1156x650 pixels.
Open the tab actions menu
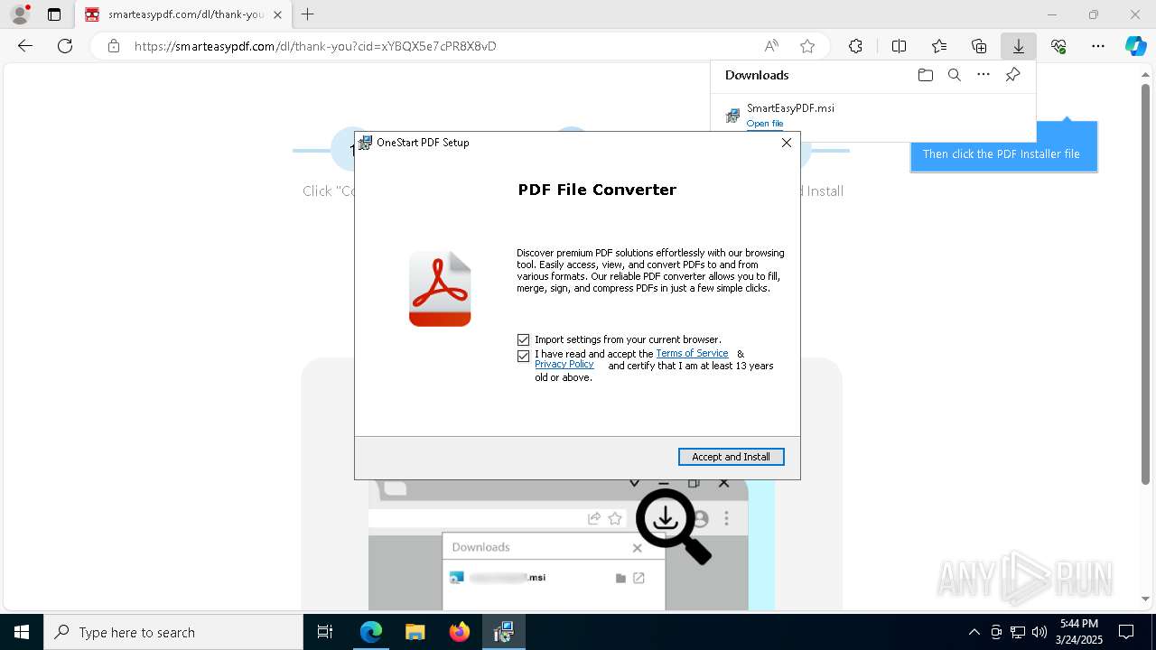pyautogui.click(x=54, y=14)
